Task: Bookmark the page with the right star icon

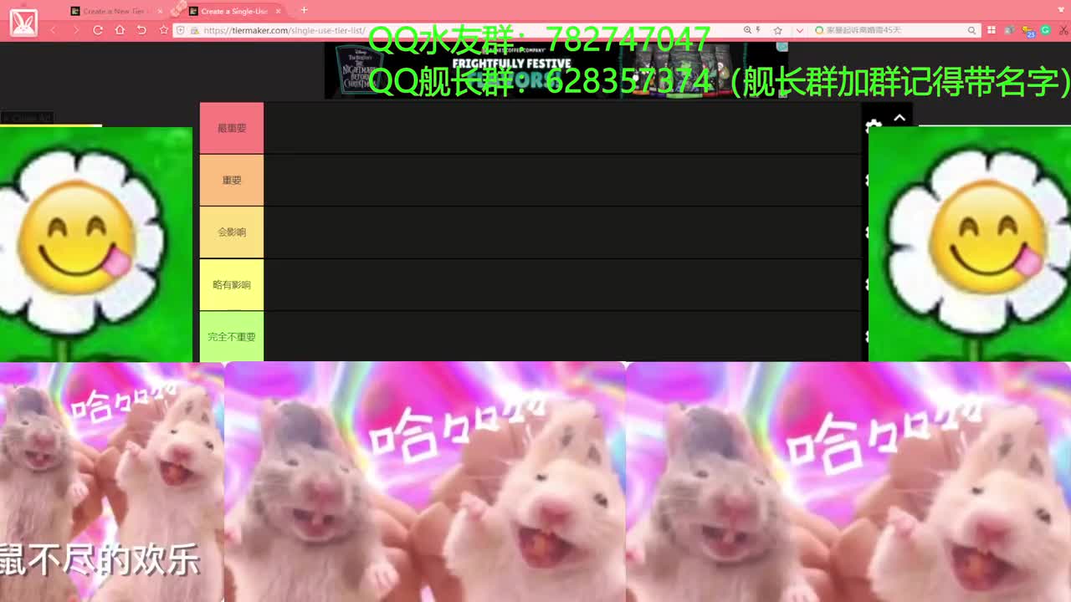Action: (778, 30)
